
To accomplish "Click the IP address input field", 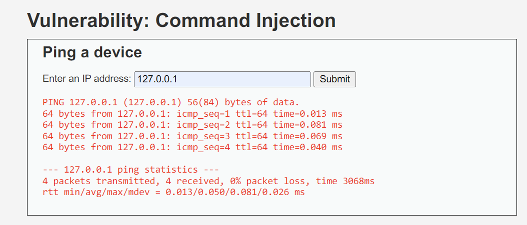I will tap(222, 79).
